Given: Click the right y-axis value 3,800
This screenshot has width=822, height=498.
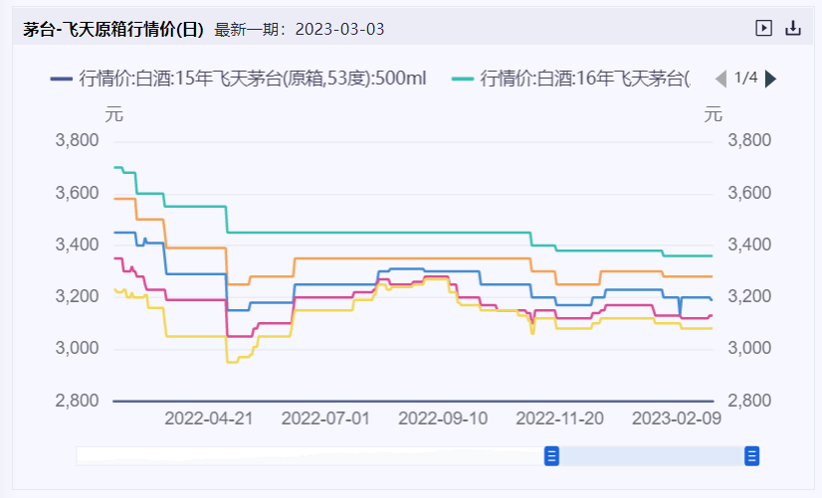Looking at the screenshot, I should point(749,140).
